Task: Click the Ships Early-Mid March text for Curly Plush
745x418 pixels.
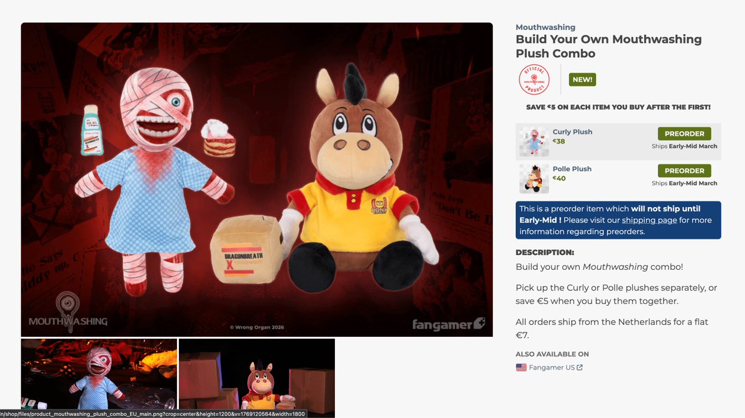Action: [x=684, y=146]
